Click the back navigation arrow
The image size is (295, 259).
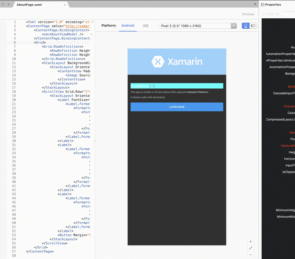(3, 4)
